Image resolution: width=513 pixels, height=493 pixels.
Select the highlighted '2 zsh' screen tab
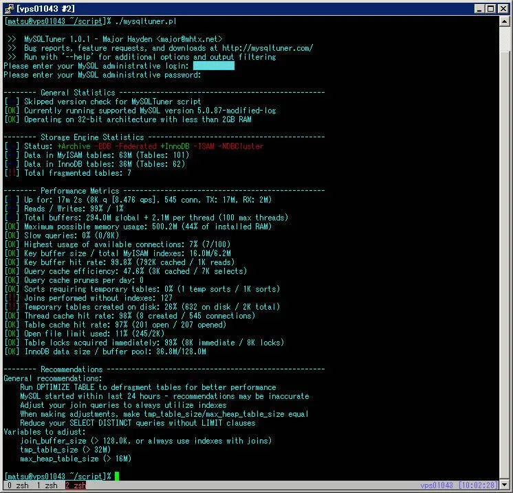76,485
